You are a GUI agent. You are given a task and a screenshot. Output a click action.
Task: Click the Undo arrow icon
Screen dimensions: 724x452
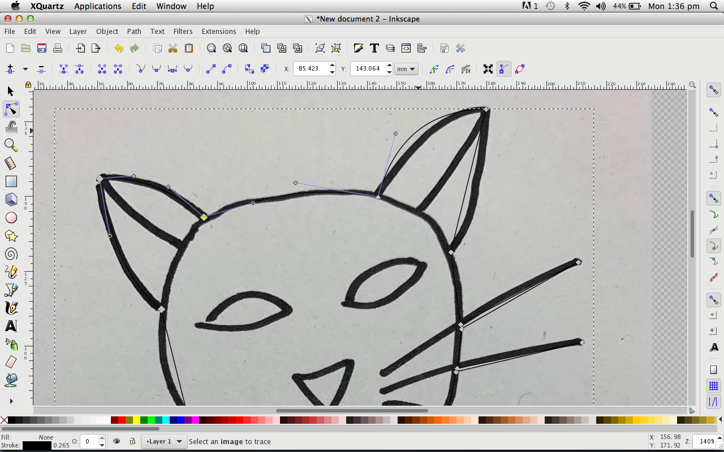tap(118, 49)
